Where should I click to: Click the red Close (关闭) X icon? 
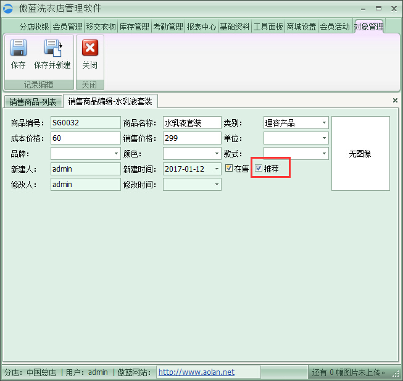(90, 49)
